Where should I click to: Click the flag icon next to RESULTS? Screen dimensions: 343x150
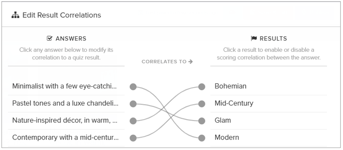[254, 39]
